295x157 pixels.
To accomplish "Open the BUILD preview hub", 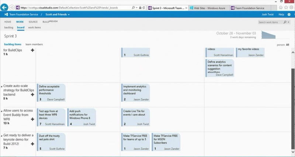I will (x=50, y=22).
